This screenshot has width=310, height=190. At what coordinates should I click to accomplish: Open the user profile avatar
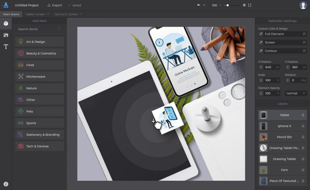(303, 5)
